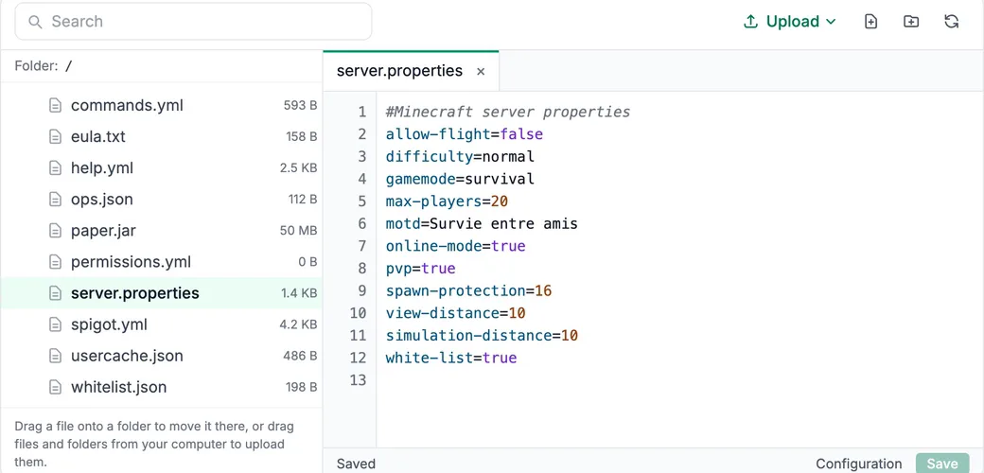The image size is (984, 473).
Task: Click the file icon beside paper.jar
Action: tap(56, 231)
